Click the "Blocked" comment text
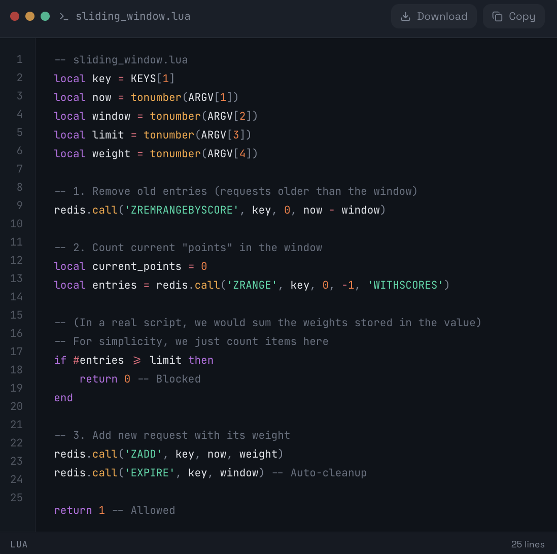The width and height of the screenshot is (557, 554). click(x=178, y=379)
